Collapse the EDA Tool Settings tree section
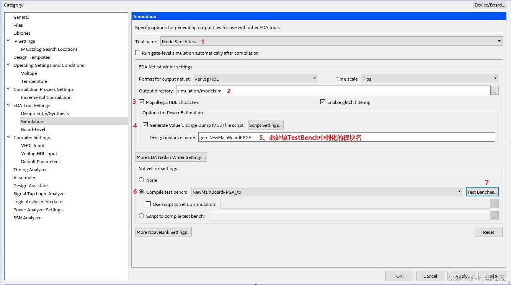The height and width of the screenshot is (285, 511). tap(8, 105)
